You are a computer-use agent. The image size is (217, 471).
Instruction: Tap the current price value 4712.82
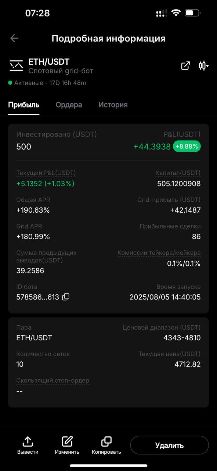pos(188,364)
